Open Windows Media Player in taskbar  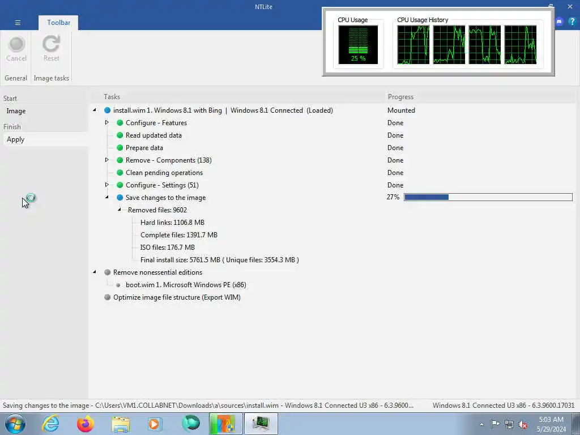point(155,424)
